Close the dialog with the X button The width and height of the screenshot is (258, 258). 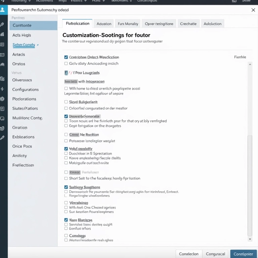pos(253,10)
